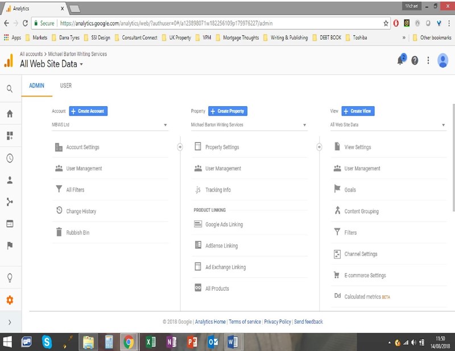
Task: Click Create Property button
Action: [x=228, y=111]
